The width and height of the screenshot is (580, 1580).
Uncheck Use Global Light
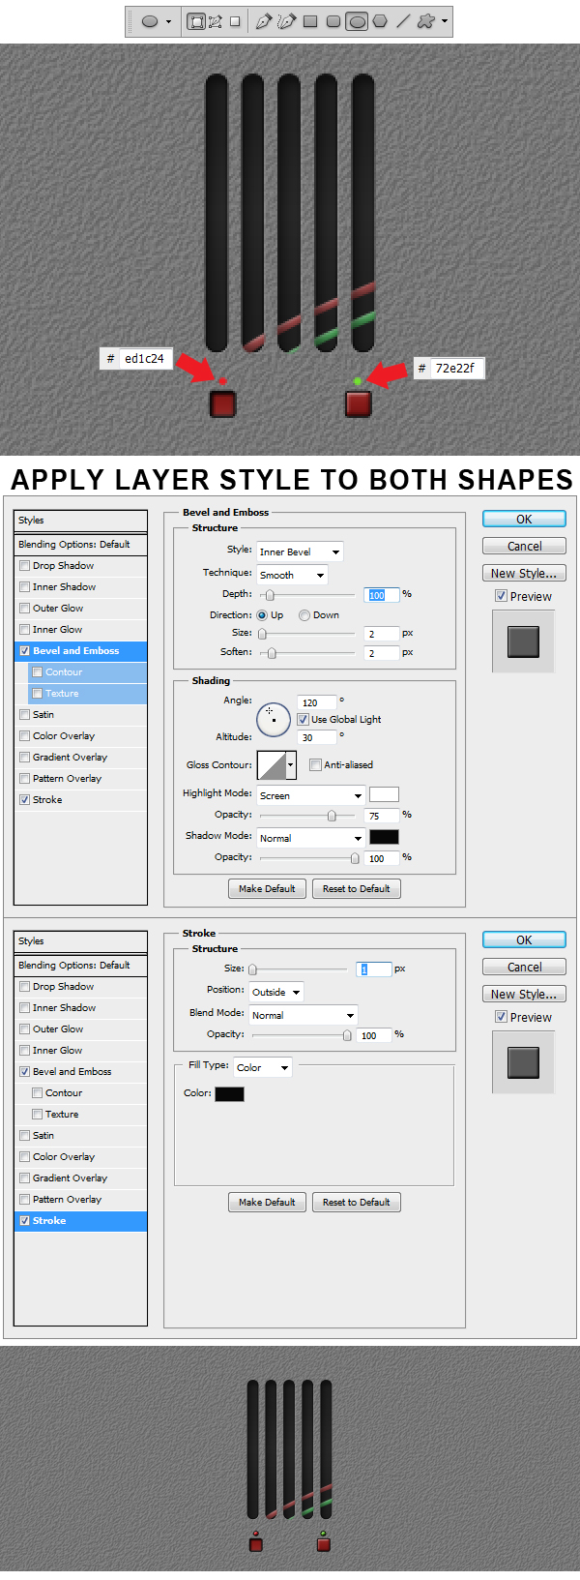(303, 719)
